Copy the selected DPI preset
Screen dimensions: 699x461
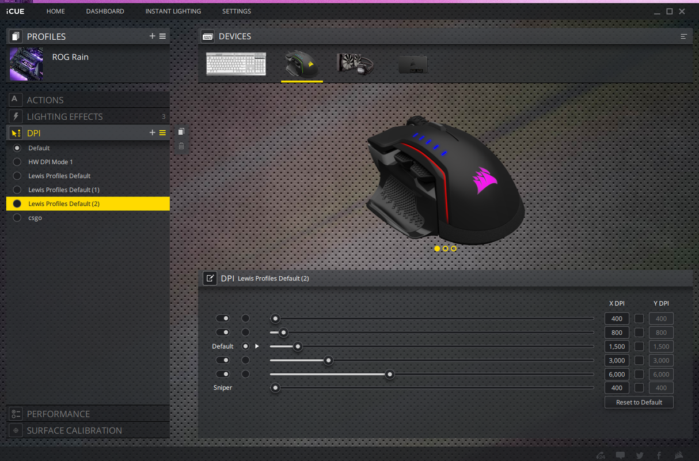tap(181, 131)
